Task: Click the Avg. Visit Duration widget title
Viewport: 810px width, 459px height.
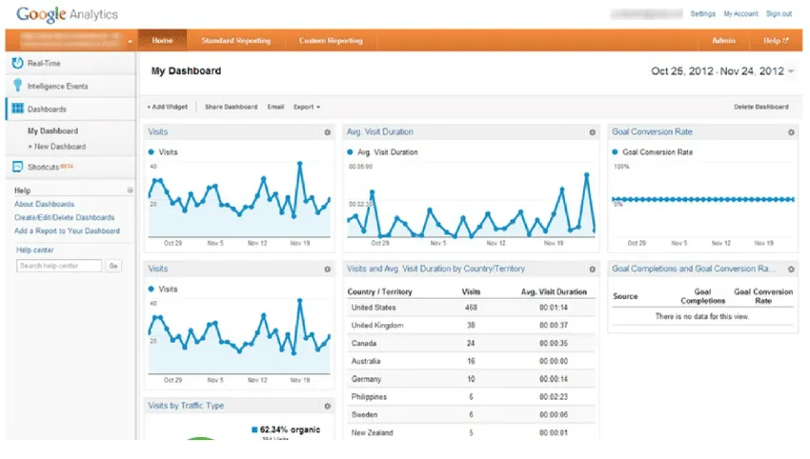Action: coord(379,132)
